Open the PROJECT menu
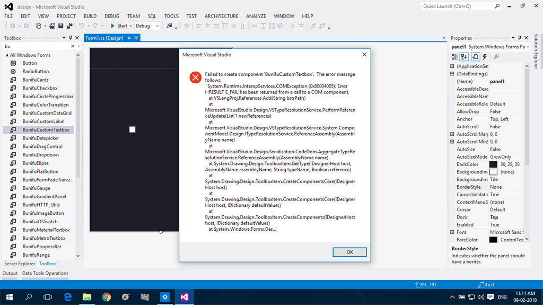 pos(66,16)
